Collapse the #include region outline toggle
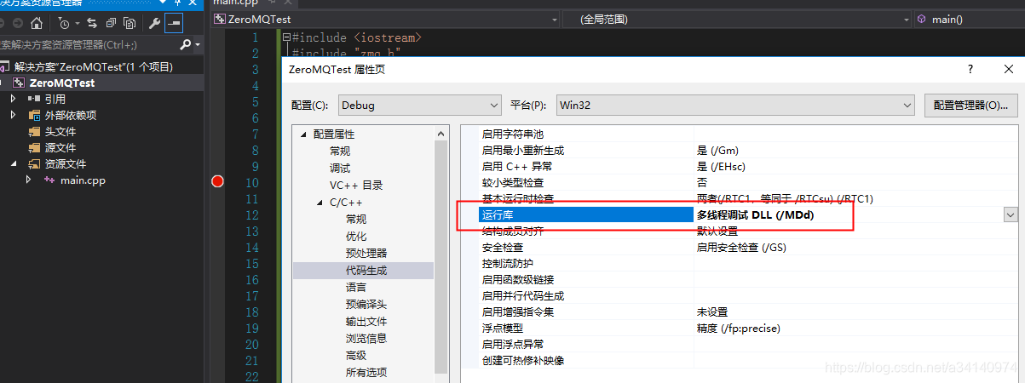The width and height of the screenshot is (1025, 383). [x=286, y=37]
